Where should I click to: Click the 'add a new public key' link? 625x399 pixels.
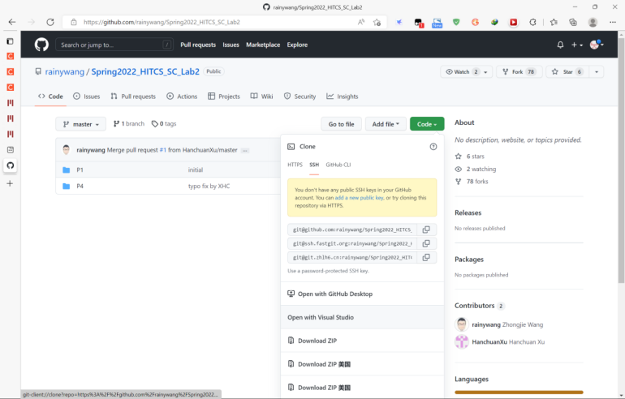coord(359,198)
